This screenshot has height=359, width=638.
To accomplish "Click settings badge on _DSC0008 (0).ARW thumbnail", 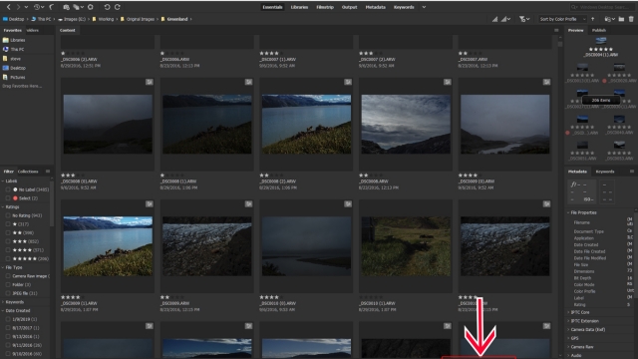I will [150, 82].
